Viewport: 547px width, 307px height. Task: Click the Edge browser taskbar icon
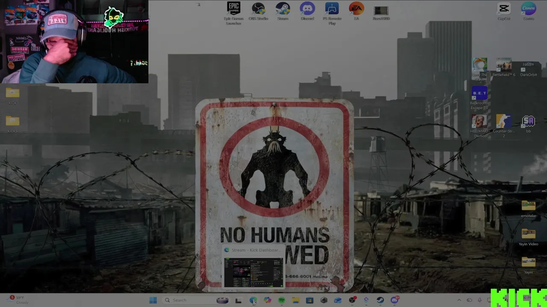(253, 300)
